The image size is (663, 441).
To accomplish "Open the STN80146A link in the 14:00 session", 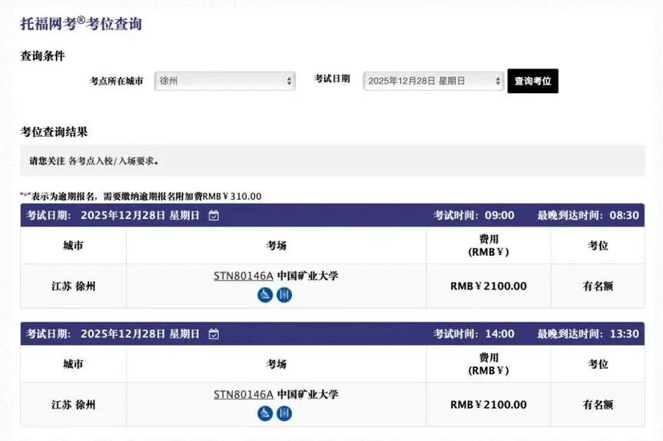I will tap(243, 395).
